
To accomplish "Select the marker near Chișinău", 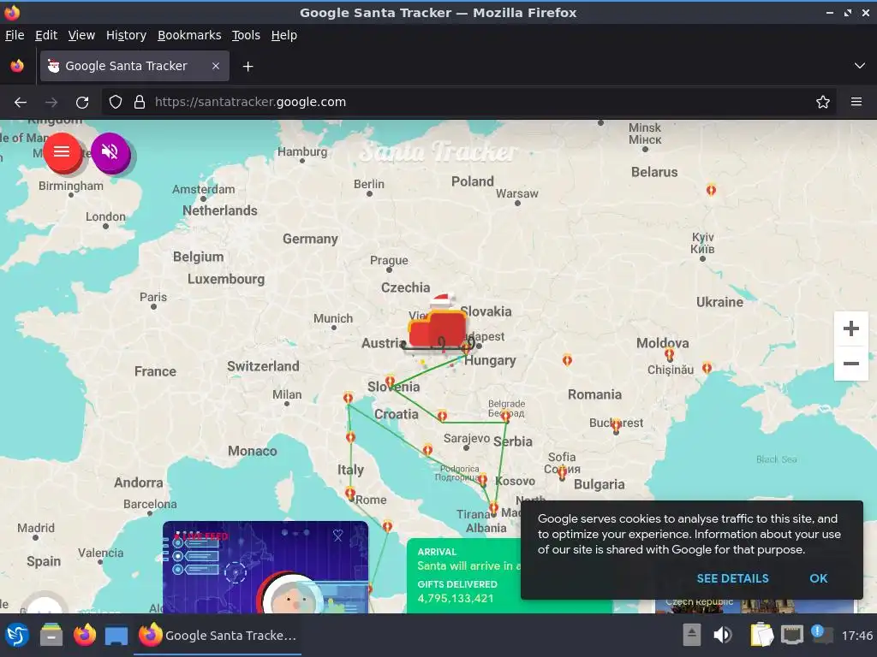I will click(669, 354).
